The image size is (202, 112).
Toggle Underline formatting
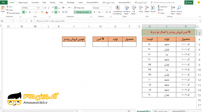[30, 12]
